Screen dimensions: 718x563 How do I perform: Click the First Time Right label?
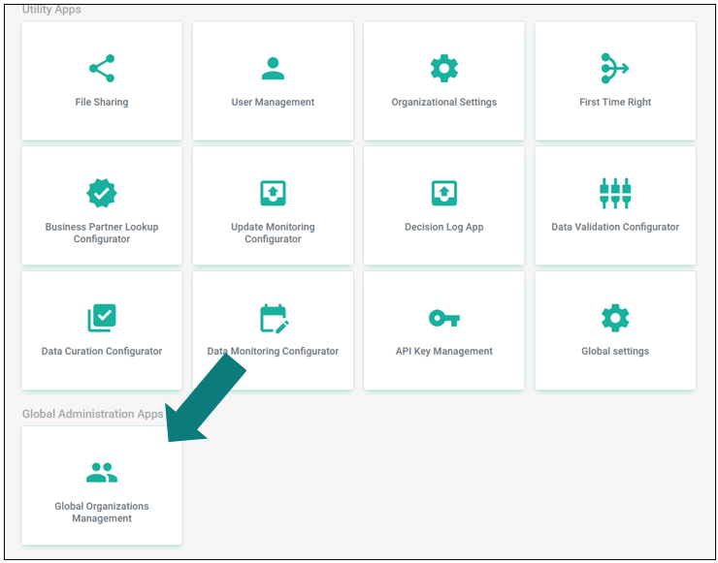(x=615, y=102)
